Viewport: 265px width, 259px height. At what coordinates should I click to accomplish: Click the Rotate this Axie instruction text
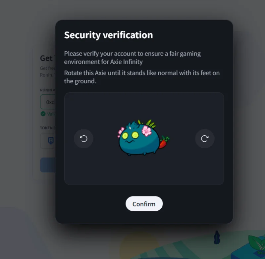[x=142, y=77]
